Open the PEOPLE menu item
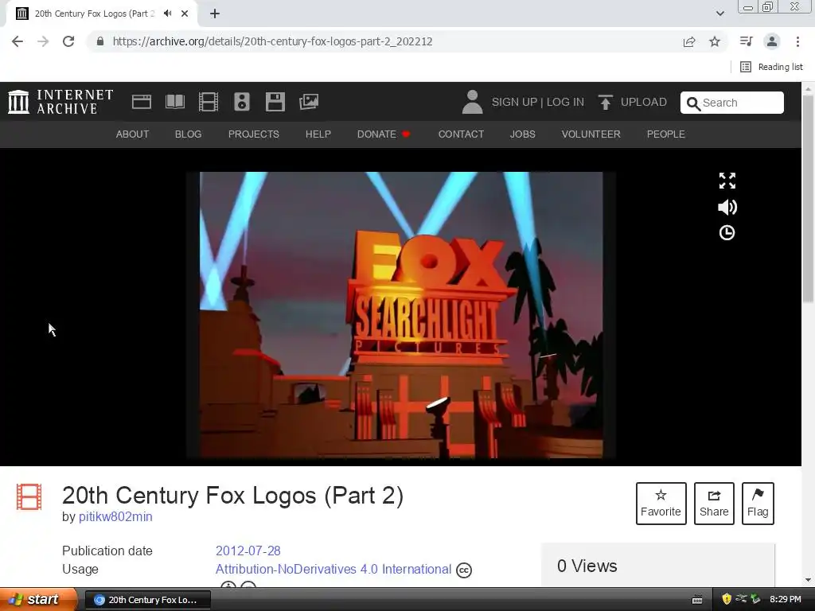This screenshot has height=611, width=815. pos(666,134)
